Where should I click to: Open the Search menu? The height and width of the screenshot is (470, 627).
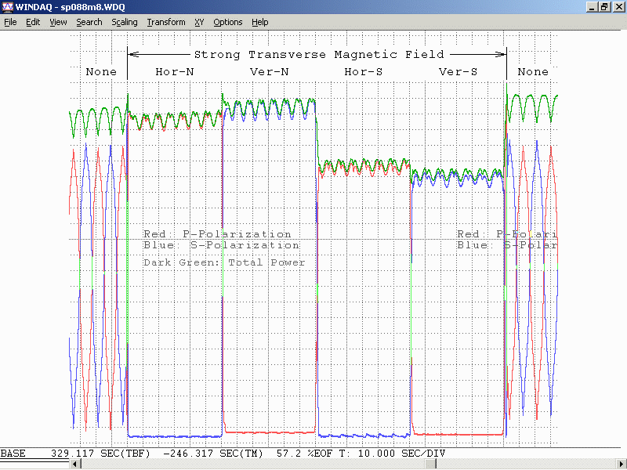[x=89, y=22]
